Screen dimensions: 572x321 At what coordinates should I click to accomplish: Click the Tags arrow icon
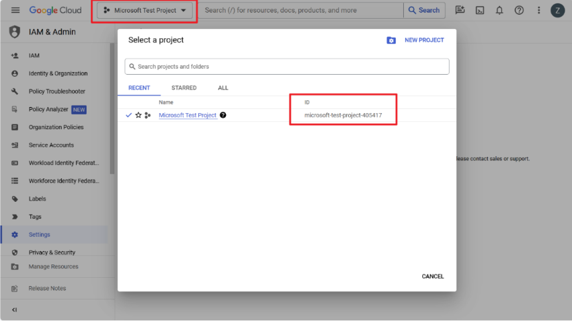[15, 217]
